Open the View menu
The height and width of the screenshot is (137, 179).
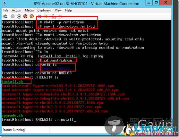pos(58,10)
